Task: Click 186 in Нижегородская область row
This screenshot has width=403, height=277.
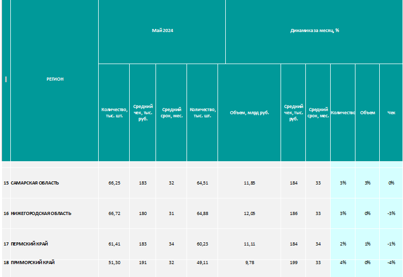Action: point(293,213)
